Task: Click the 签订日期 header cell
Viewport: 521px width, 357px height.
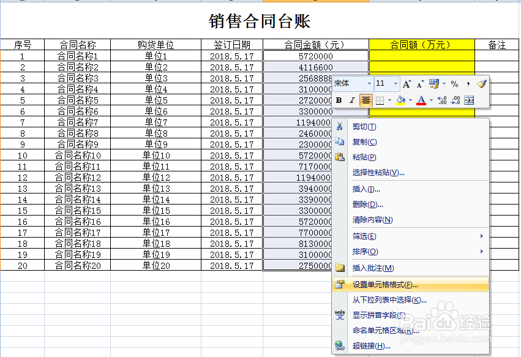Action: (x=232, y=45)
